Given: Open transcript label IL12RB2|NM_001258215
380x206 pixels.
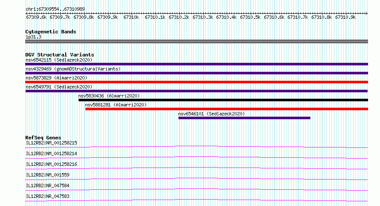Looking at the screenshot, I should (51, 143).
